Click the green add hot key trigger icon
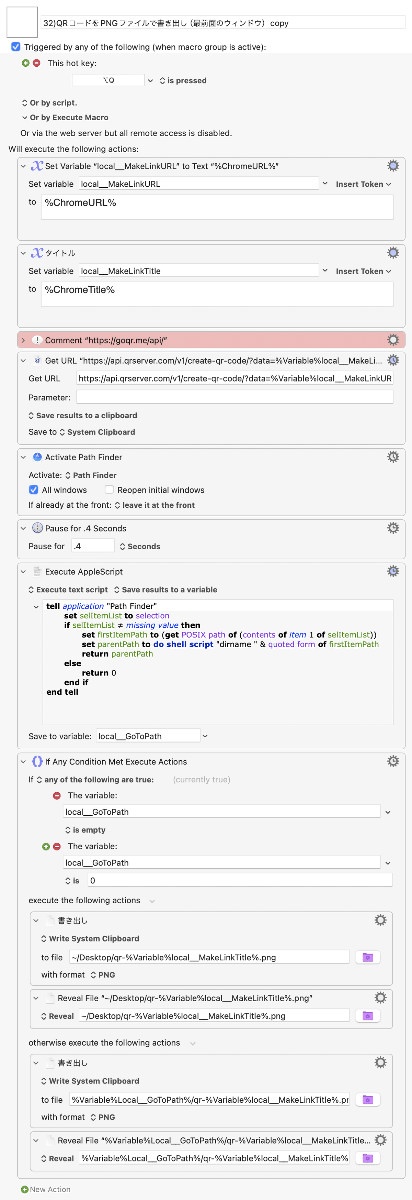 [26, 63]
